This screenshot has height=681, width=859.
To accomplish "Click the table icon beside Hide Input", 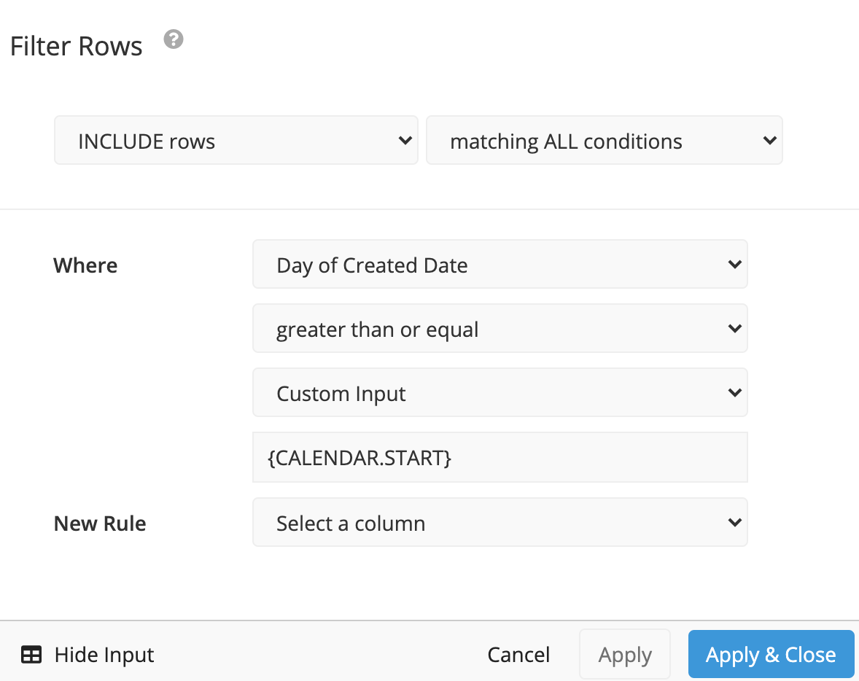I will 31,655.
